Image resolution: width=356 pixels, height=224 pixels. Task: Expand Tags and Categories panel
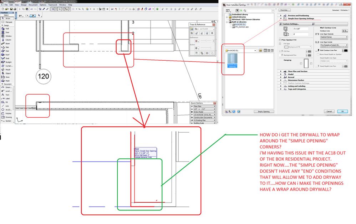pos(281,89)
